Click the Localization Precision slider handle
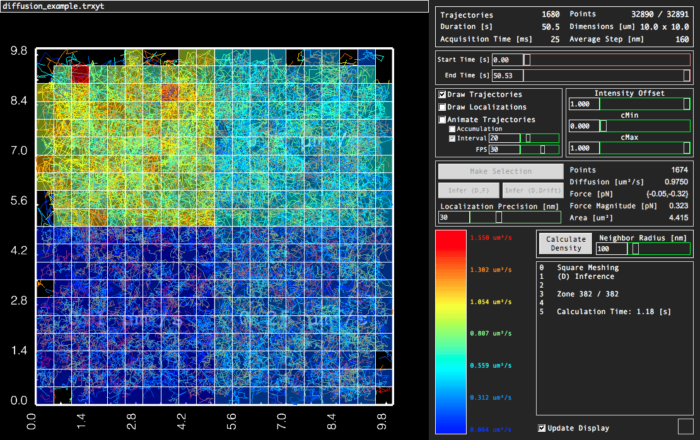The height and width of the screenshot is (440, 700). [499, 217]
